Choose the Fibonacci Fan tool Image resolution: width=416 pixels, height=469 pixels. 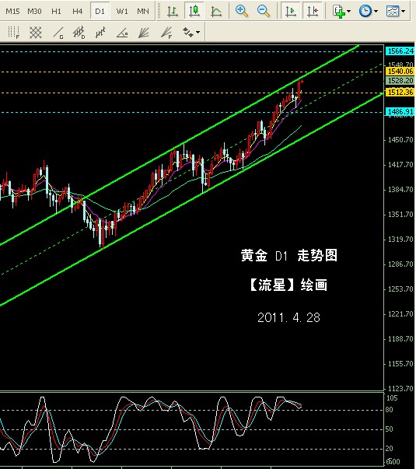(166, 33)
